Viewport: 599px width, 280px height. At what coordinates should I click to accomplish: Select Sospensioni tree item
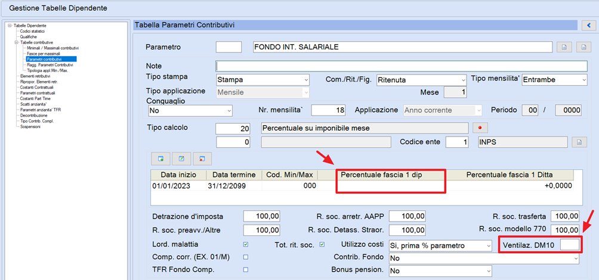pos(30,126)
